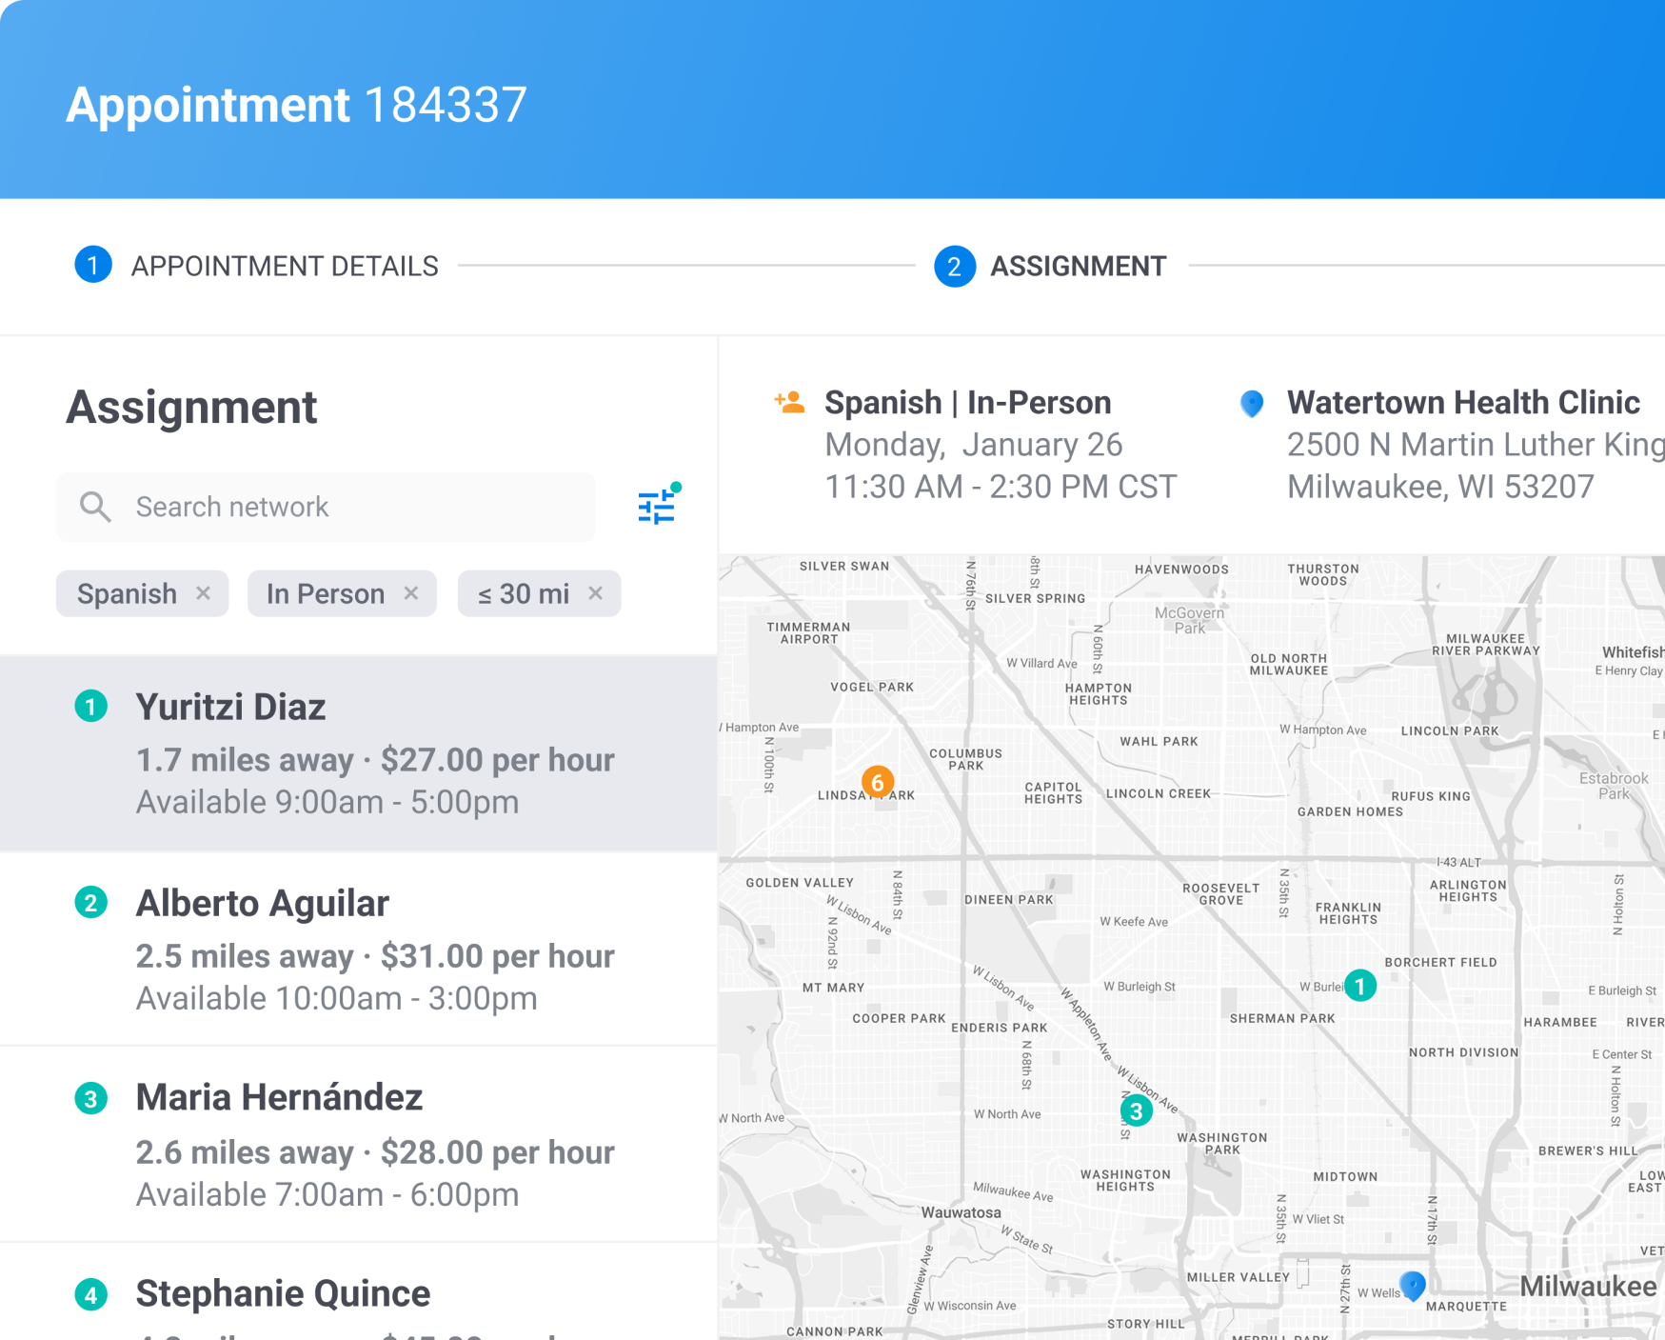This screenshot has width=1665, height=1340.
Task: Remove the 30 mile distance filter
Action: tap(596, 593)
